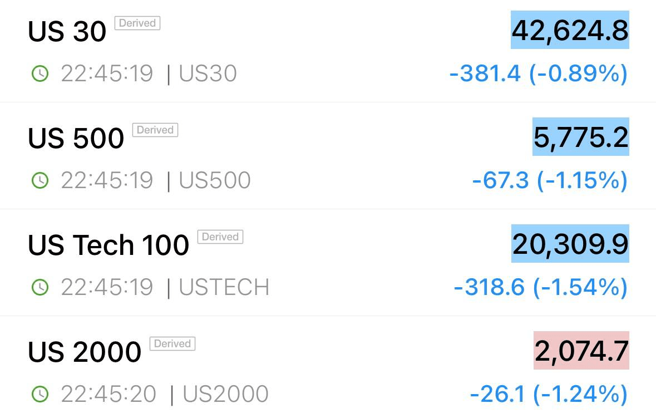
Task: Click the Derived badge next to US Tech 100
Action: click(x=220, y=237)
